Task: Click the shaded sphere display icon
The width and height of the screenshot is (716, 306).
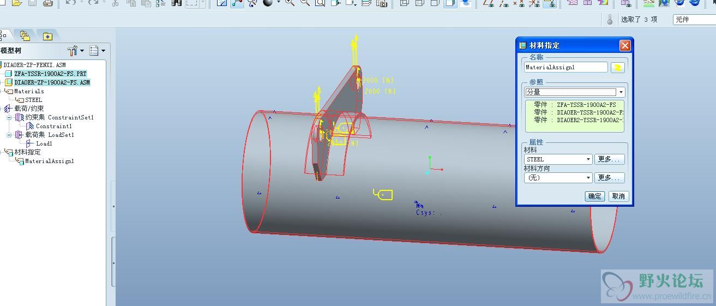Action: 267,3
